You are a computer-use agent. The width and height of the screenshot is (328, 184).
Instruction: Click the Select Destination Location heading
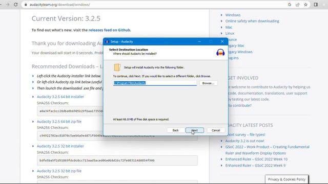pyautogui.click(x=129, y=50)
